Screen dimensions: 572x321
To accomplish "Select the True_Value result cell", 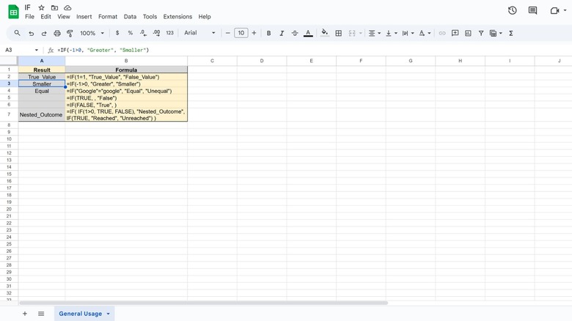I will (x=42, y=77).
